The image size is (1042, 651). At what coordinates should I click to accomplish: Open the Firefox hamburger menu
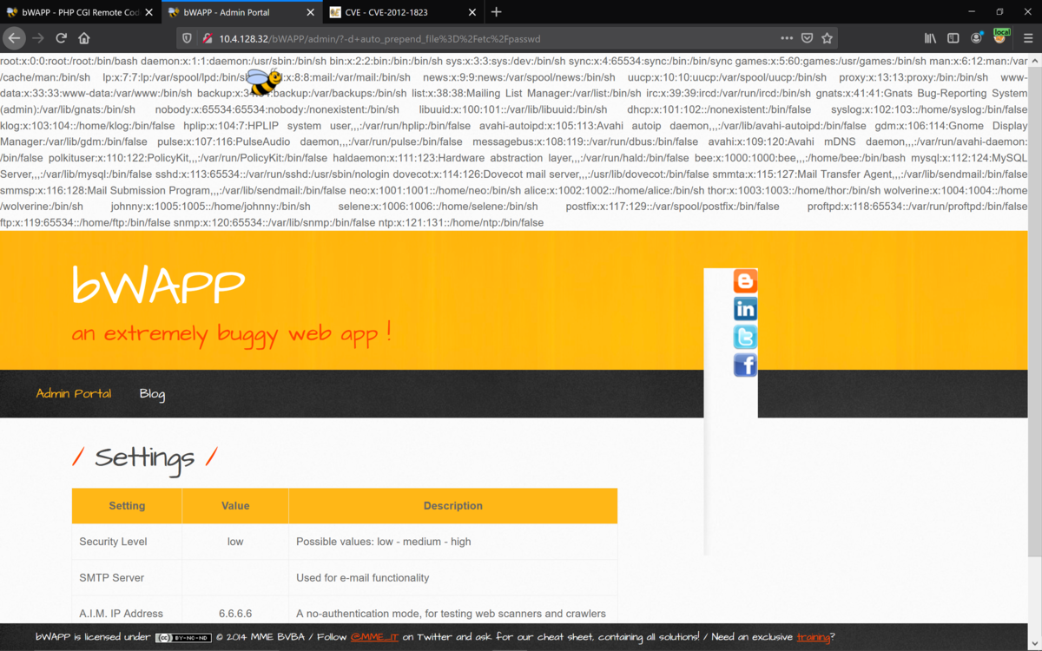tap(1028, 38)
